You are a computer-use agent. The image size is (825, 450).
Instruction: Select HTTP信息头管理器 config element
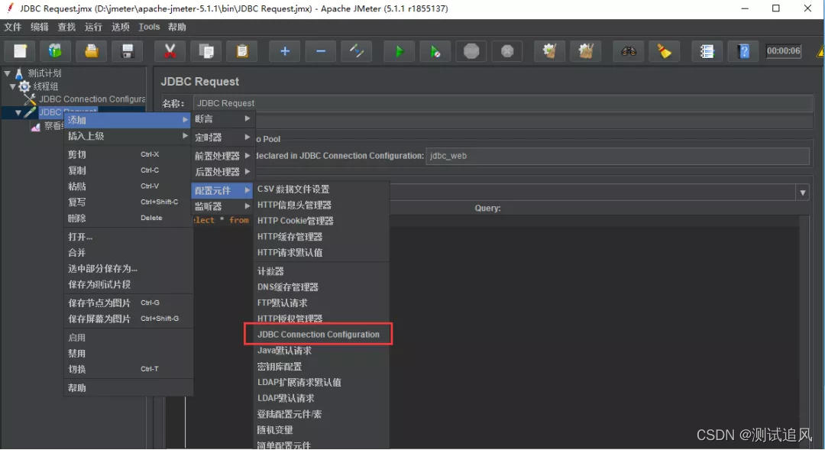click(322, 205)
